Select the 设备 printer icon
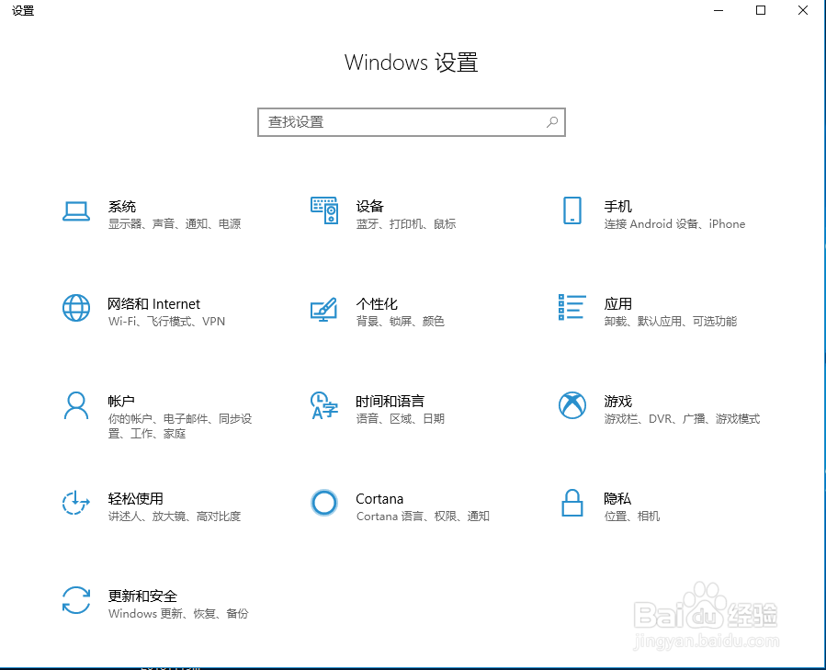 coord(323,212)
